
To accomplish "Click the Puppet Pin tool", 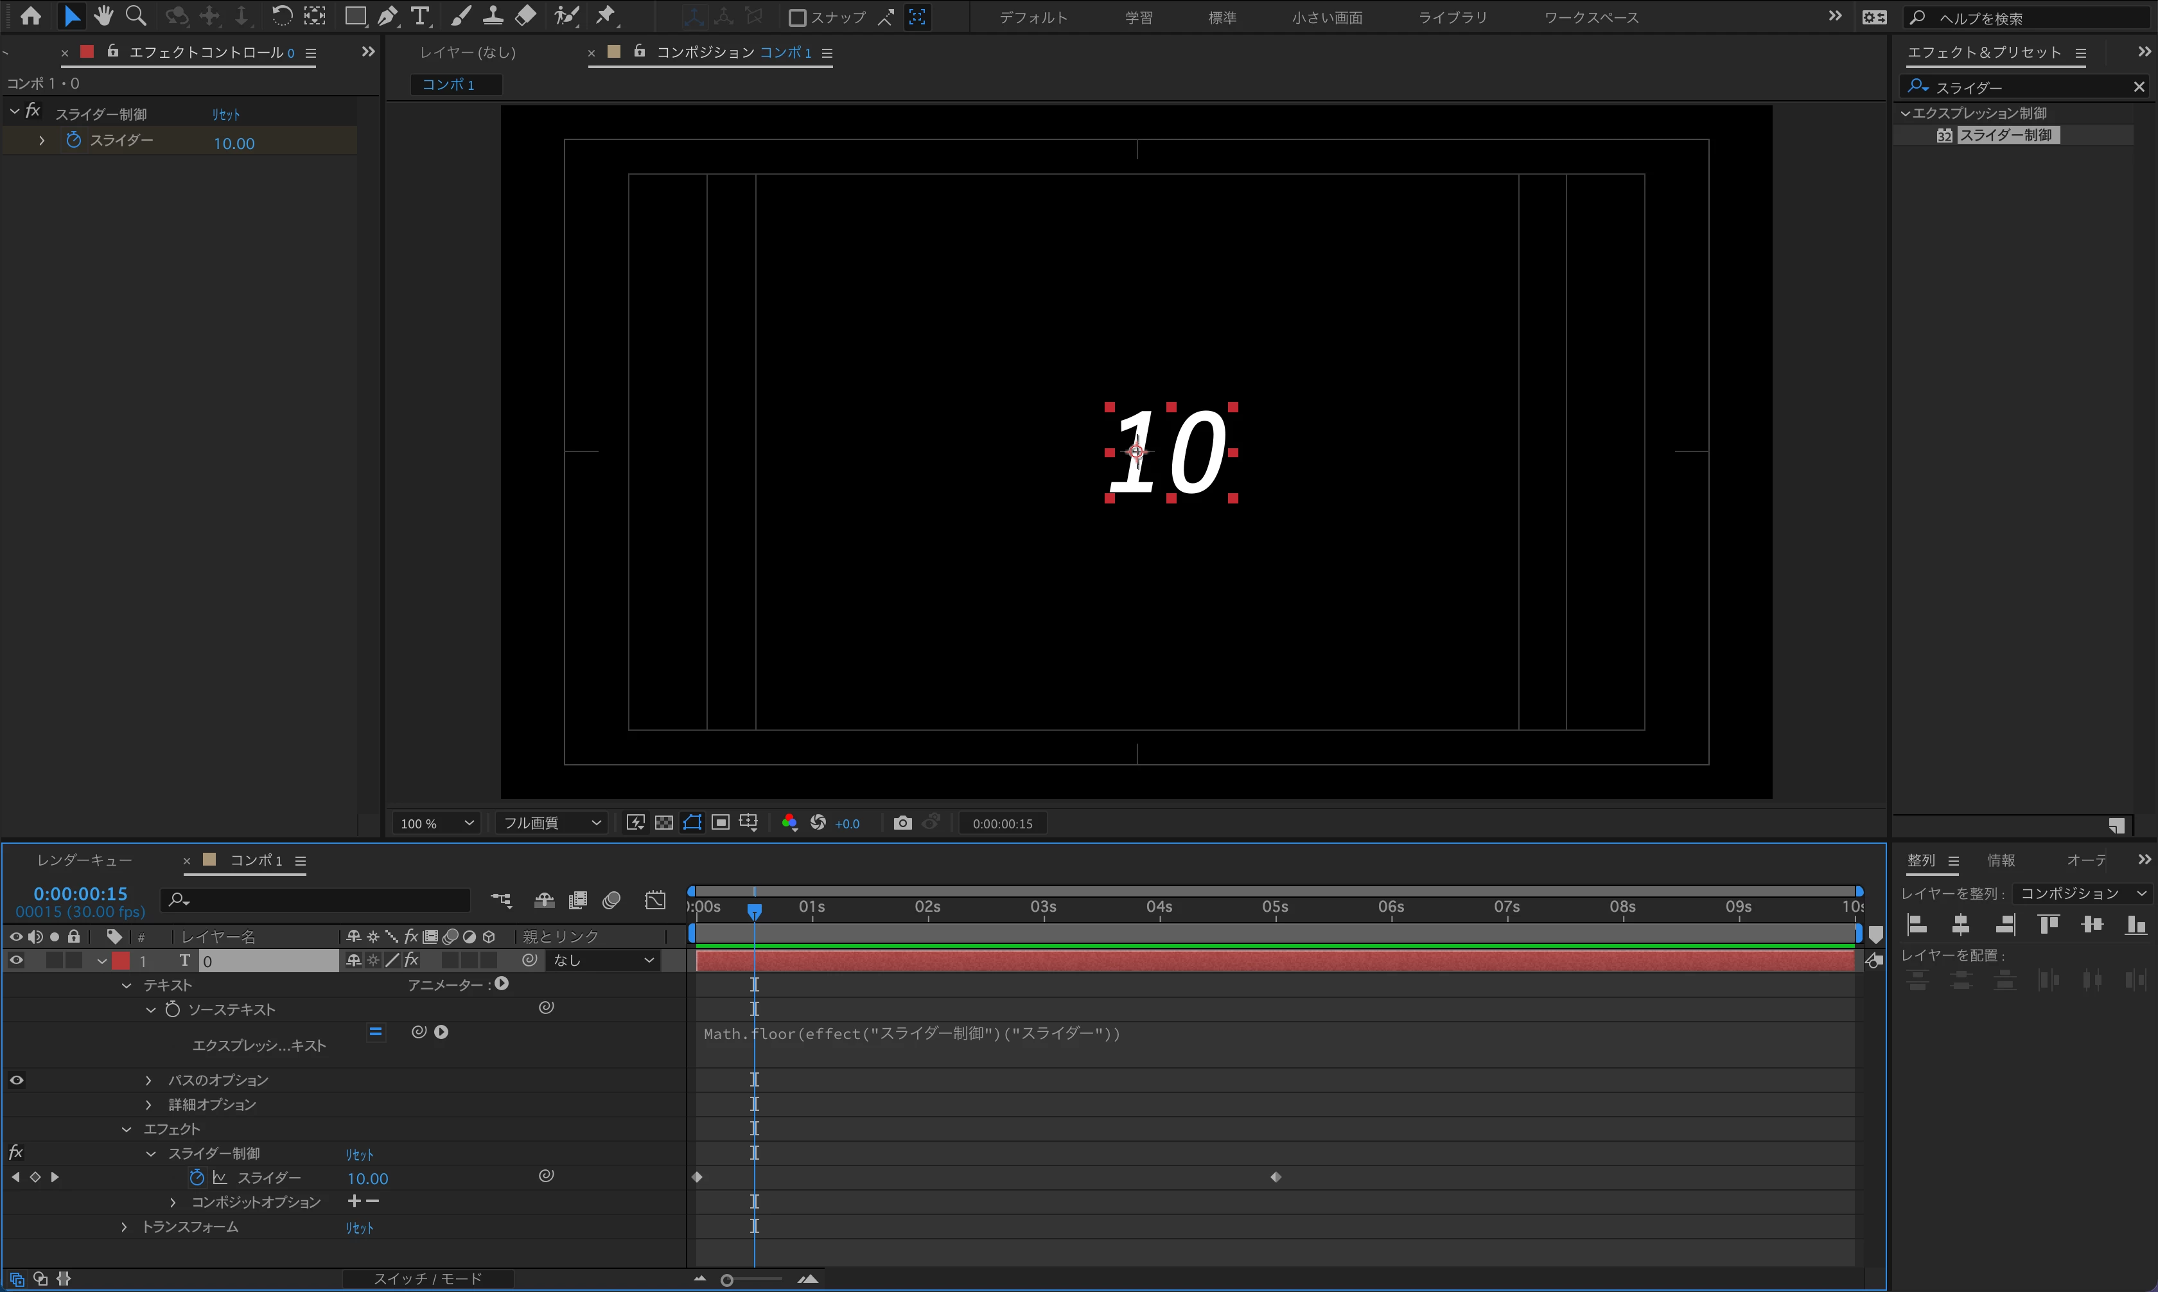I will 606,15.
